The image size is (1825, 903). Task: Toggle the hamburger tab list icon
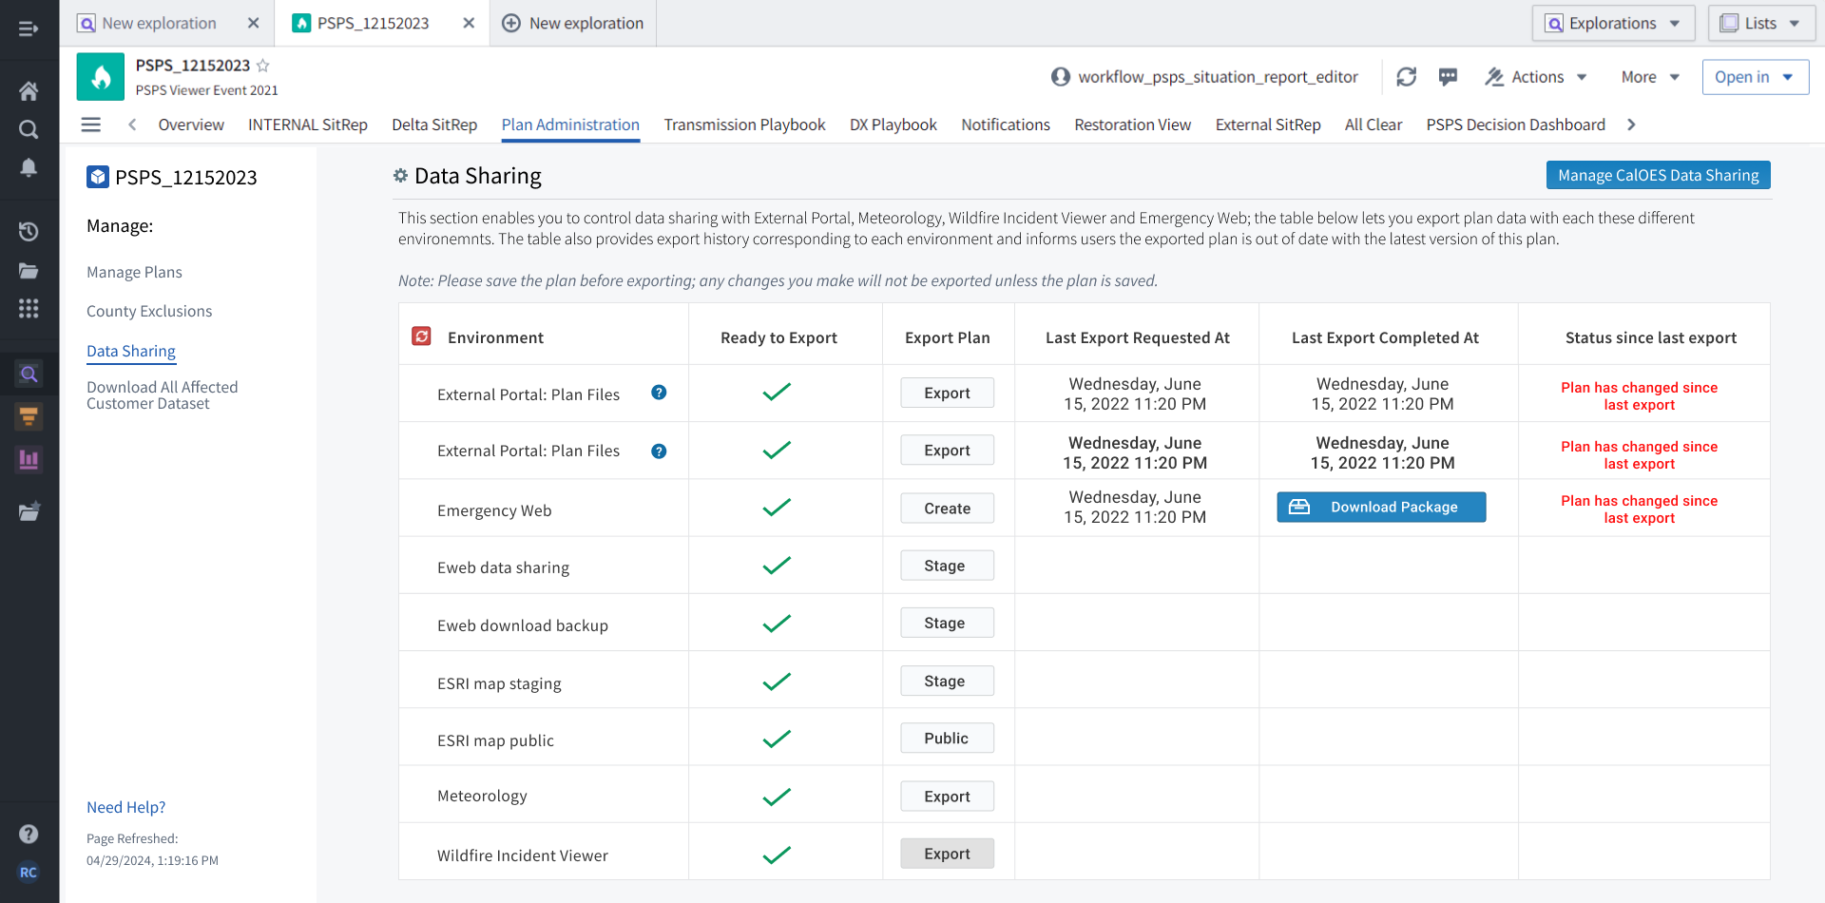91,125
